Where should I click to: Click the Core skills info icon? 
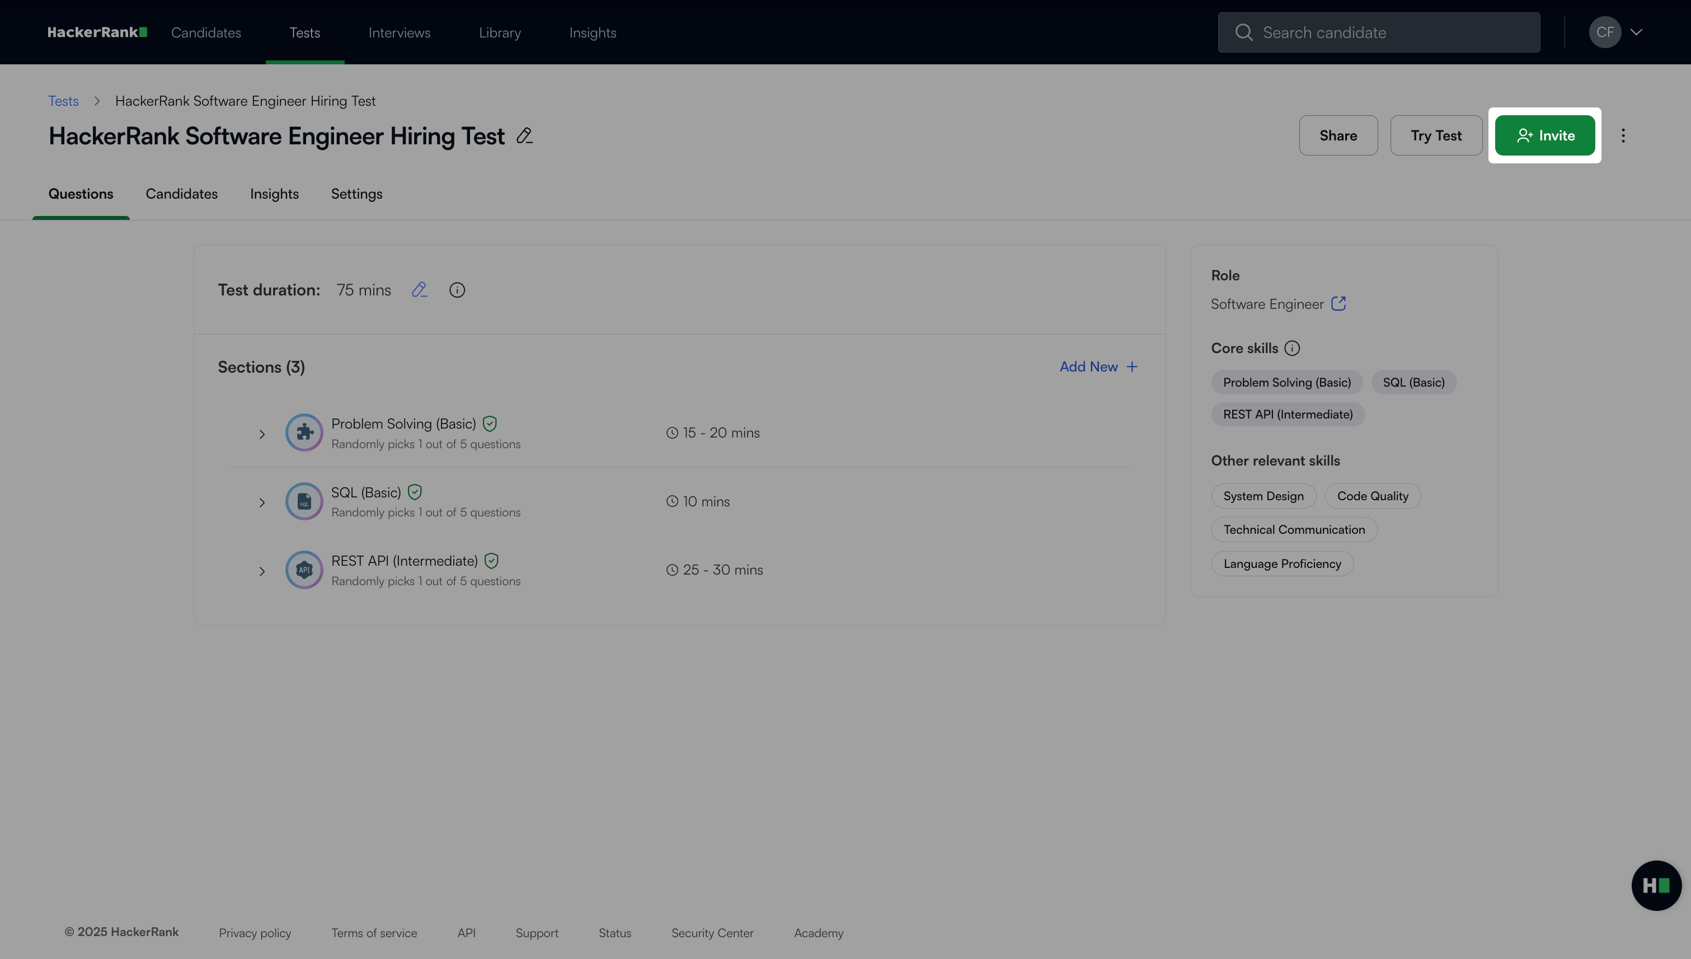[x=1292, y=348]
